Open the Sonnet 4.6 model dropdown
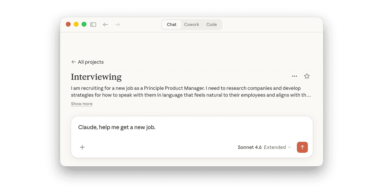The image size is (384, 194). (250, 147)
